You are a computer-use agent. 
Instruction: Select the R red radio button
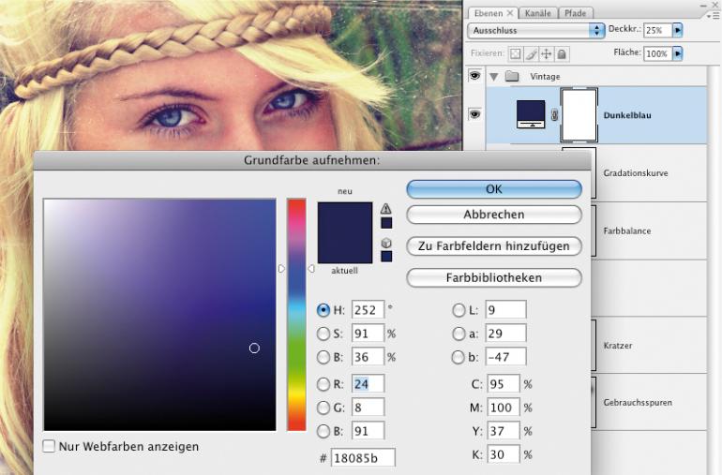click(x=323, y=384)
